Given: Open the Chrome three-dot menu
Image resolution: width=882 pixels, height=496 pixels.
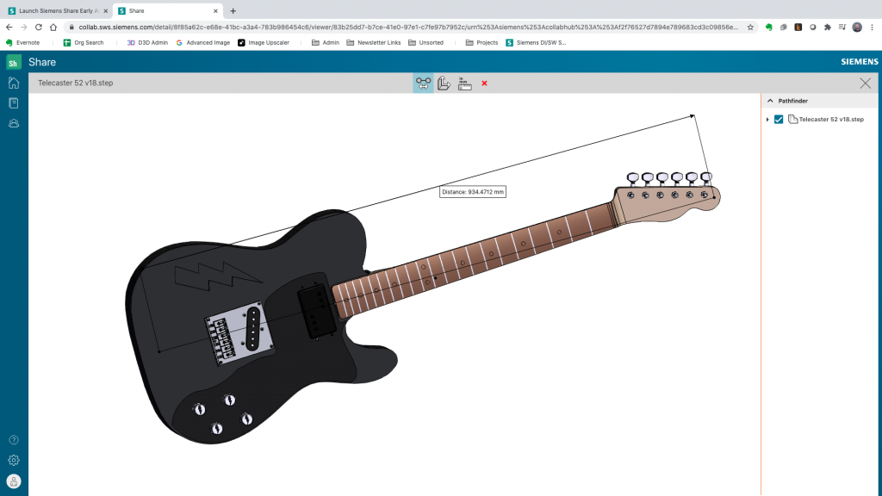Looking at the screenshot, I should [872, 27].
